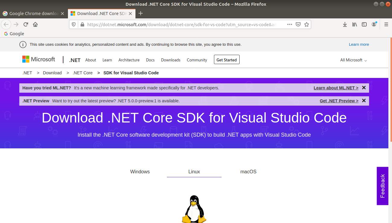The image size is (392, 223).
Task: Bookmark this page with star icon
Action: pos(307,24)
